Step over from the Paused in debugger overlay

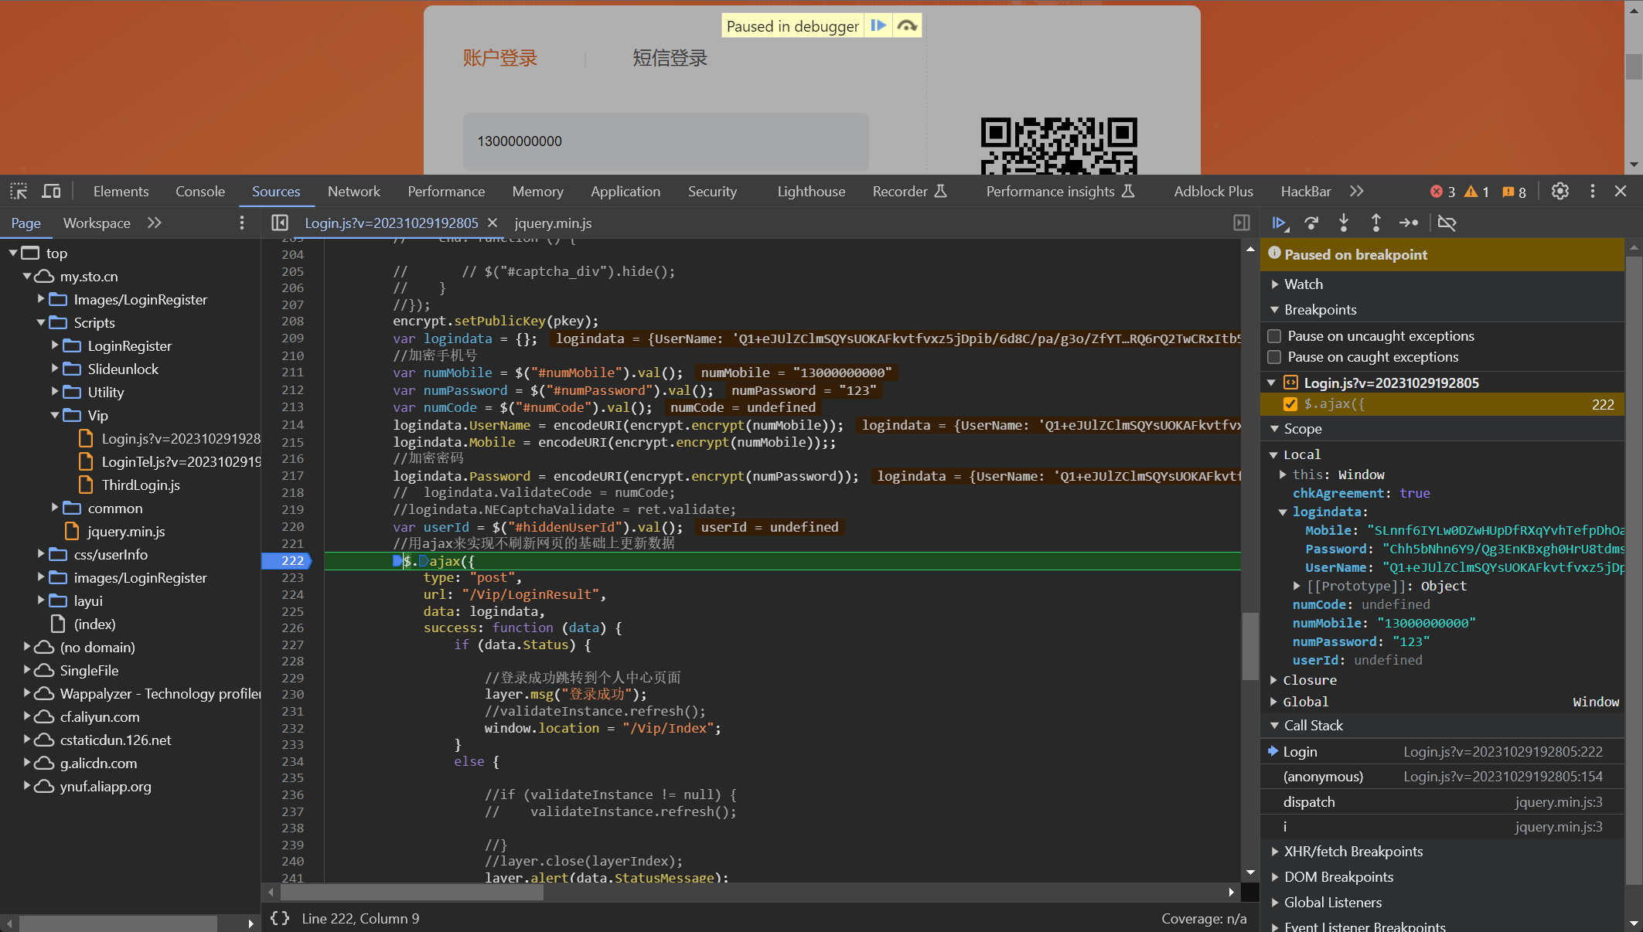(907, 26)
